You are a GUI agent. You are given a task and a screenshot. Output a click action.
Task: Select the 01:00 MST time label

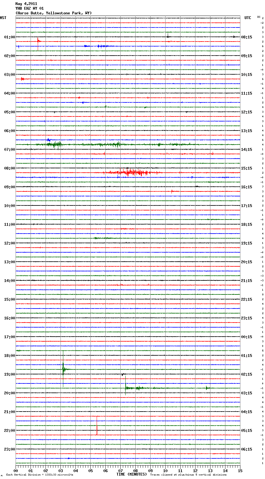[10, 37]
